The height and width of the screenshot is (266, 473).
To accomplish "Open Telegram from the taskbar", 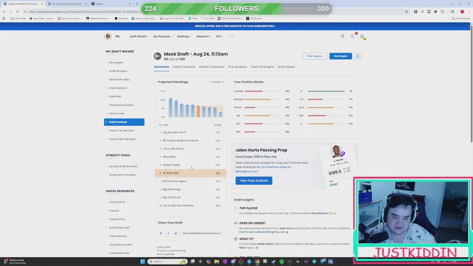I will (x=314, y=262).
